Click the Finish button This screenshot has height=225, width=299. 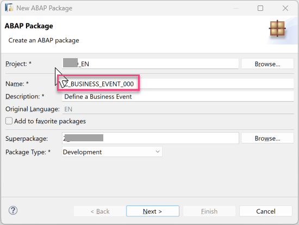point(209,211)
